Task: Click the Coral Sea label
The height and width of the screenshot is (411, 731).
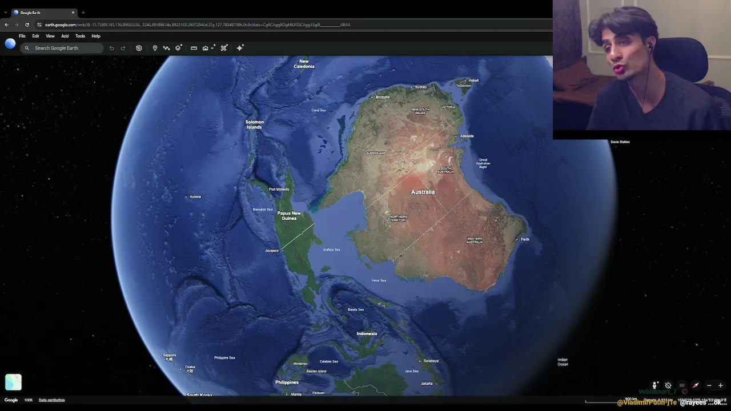Action: tap(319, 110)
